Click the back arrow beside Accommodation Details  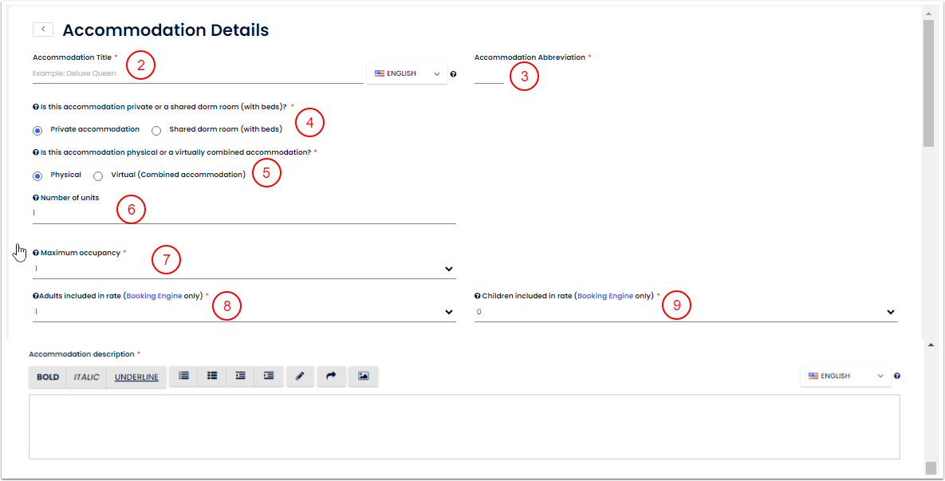pos(43,29)
